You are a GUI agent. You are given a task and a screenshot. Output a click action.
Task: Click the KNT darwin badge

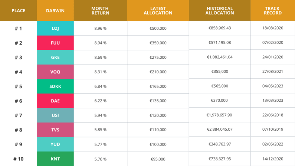tap(55, 159)
